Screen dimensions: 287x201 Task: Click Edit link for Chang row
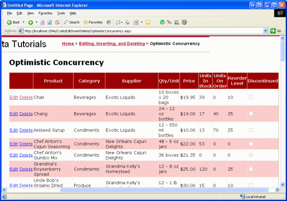click(14, 114)
